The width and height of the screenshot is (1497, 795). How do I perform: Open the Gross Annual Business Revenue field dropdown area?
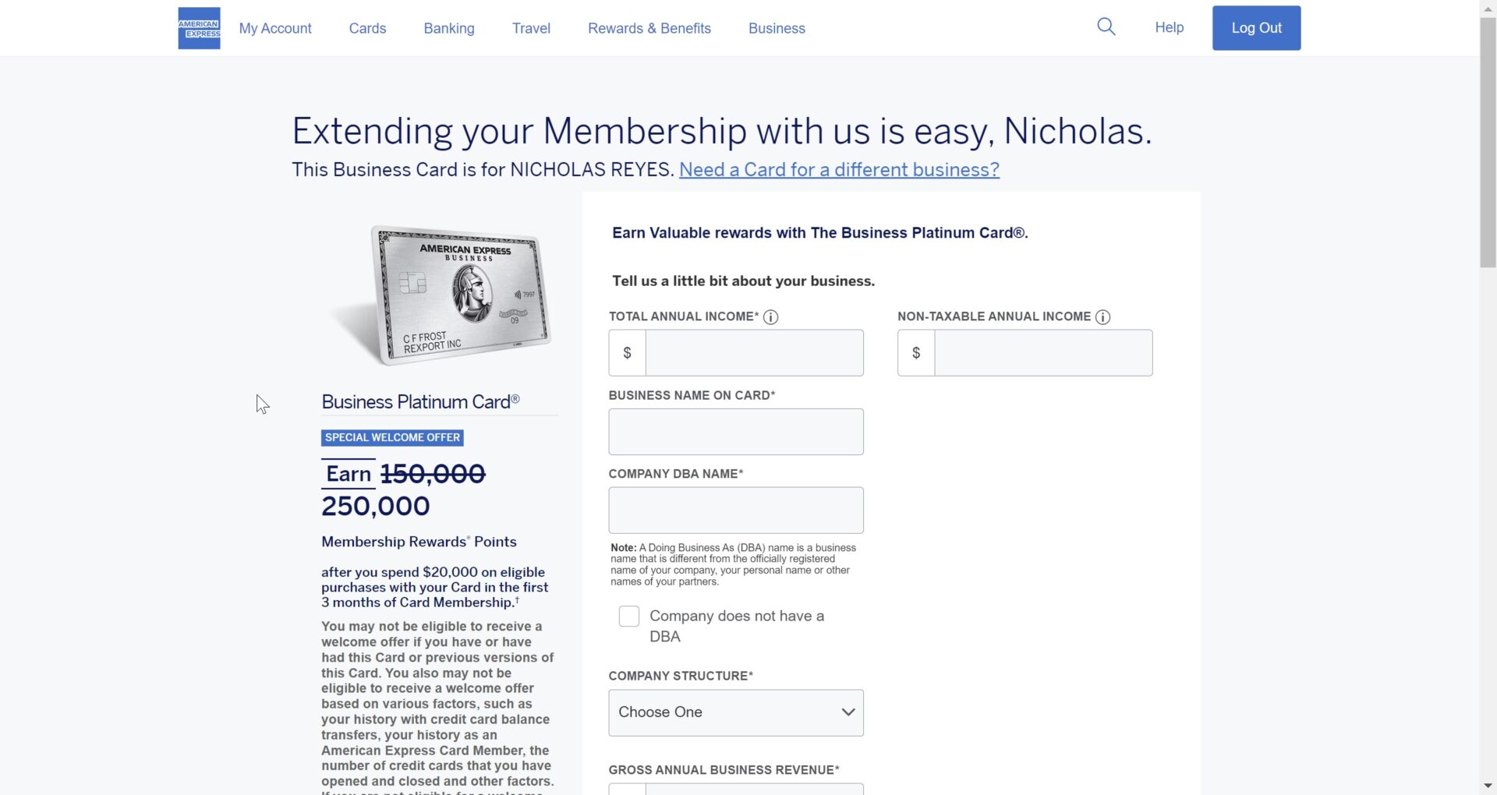coord(735,789)
